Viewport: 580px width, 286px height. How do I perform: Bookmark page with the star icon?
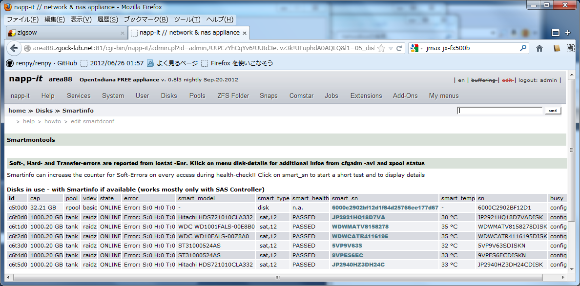(381, 48)
